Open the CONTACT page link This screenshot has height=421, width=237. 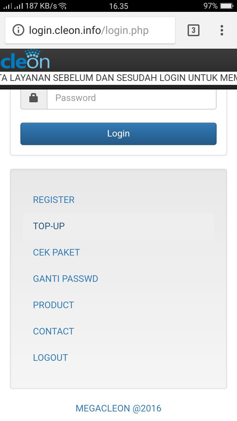pos(53,331)
